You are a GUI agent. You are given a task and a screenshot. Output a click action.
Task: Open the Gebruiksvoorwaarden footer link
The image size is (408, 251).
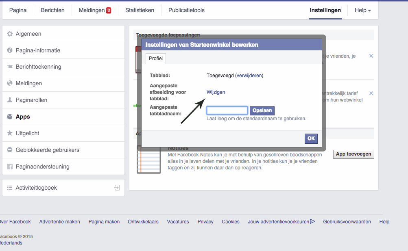[347, 222]
